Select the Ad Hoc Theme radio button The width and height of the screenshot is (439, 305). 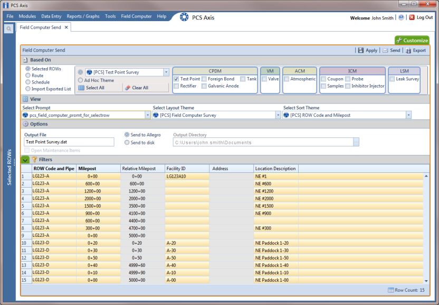tap(80, 80)
